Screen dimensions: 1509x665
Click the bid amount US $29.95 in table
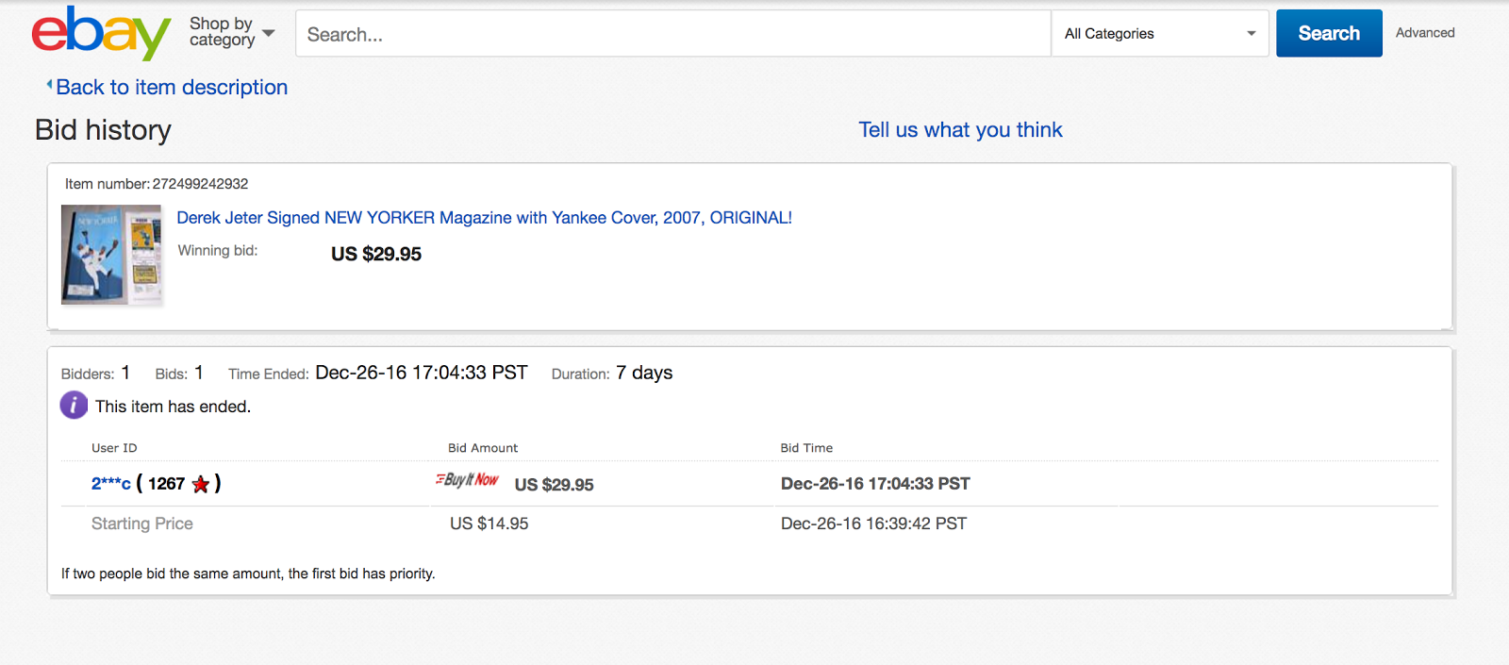point(554,485)
